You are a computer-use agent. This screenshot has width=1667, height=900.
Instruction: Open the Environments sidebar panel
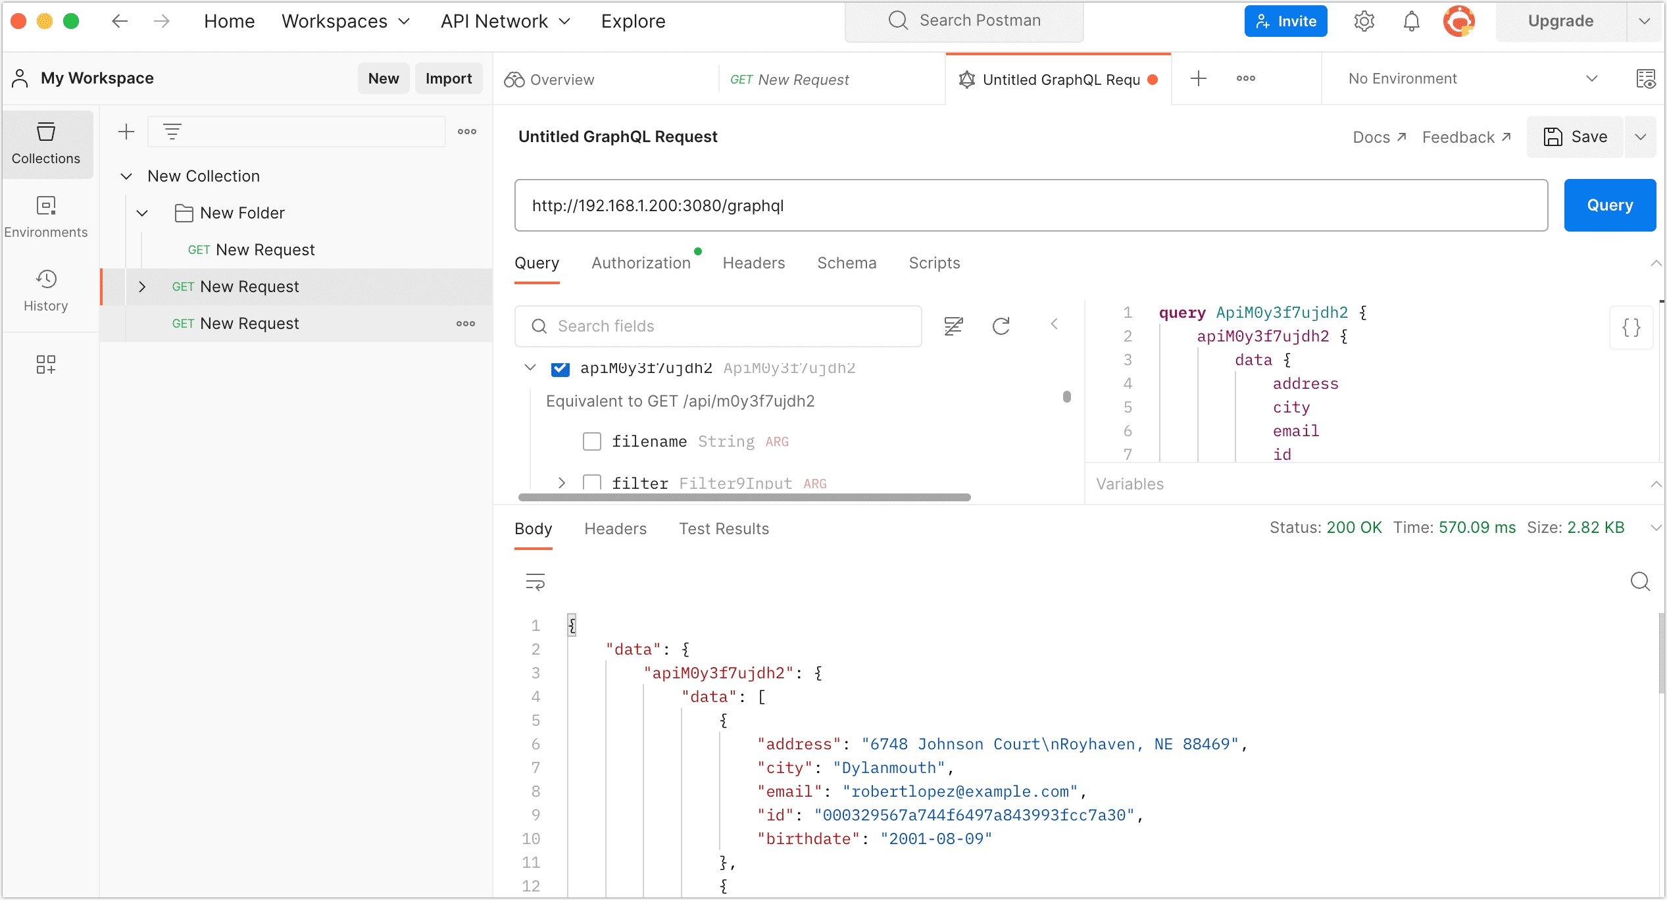pos(45,216)
